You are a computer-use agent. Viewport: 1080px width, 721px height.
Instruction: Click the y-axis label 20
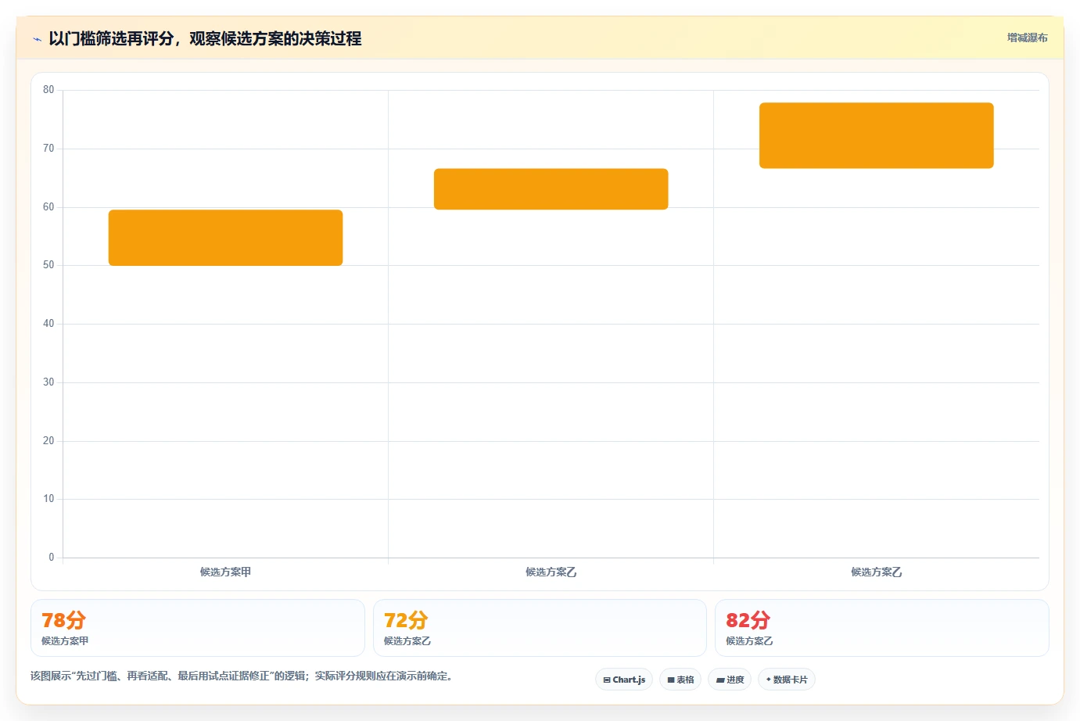(48, 441)
